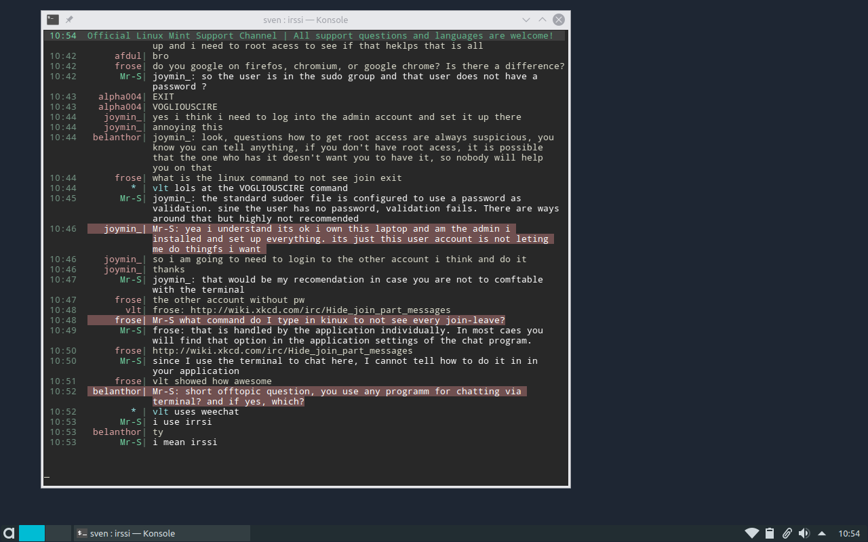Click the message 'vlt uses weechat'
This screenshot has width=868, height=542.
(196, 412)
